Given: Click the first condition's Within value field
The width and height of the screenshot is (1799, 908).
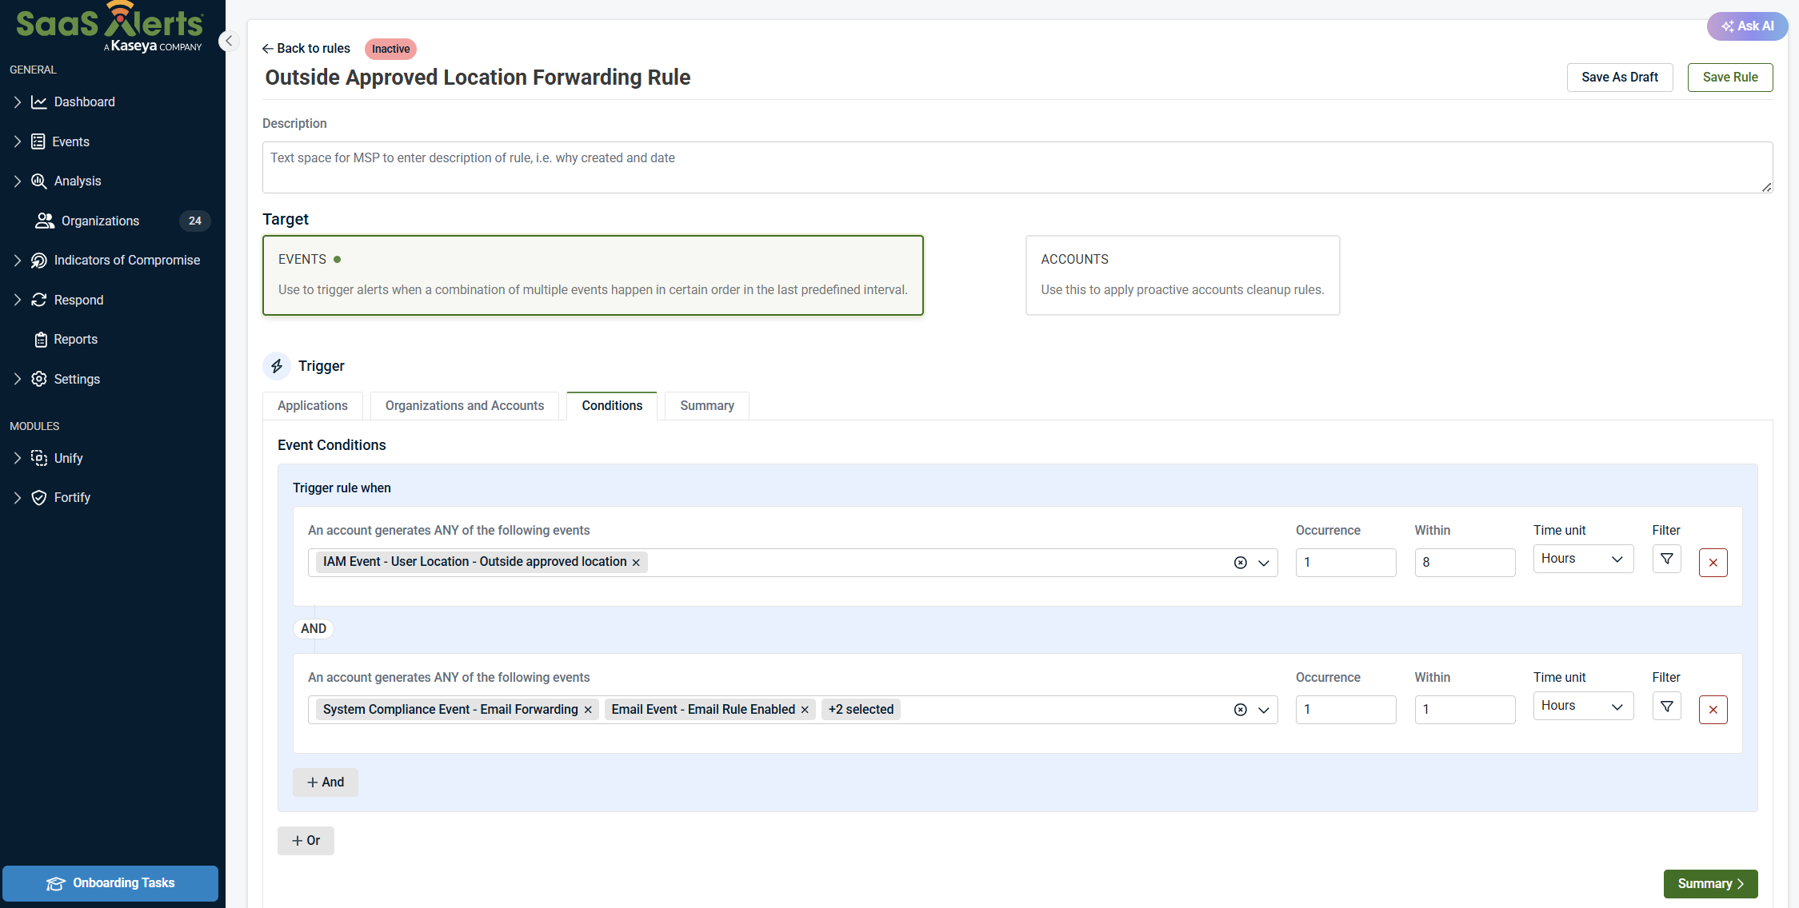Looking at the screenshot, I should coord(1464,563).
